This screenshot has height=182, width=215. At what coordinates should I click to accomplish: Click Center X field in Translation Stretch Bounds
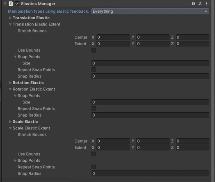(x=113, y=37)
